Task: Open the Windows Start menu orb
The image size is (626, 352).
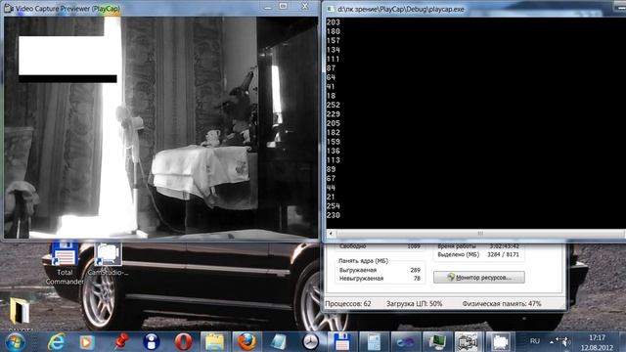Action: click(16, 342)
